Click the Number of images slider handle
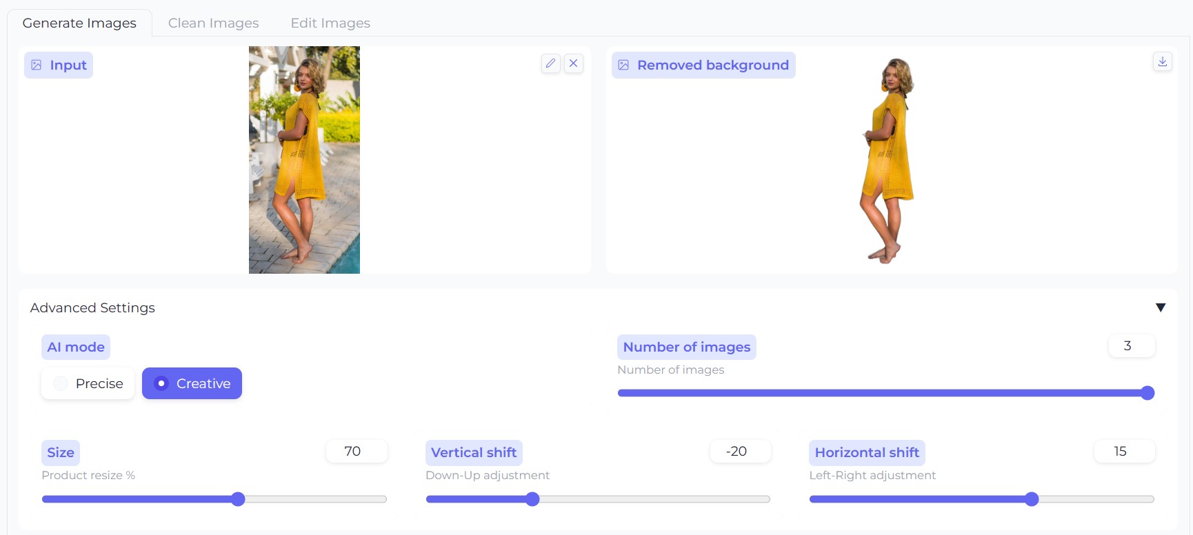 1147,393
